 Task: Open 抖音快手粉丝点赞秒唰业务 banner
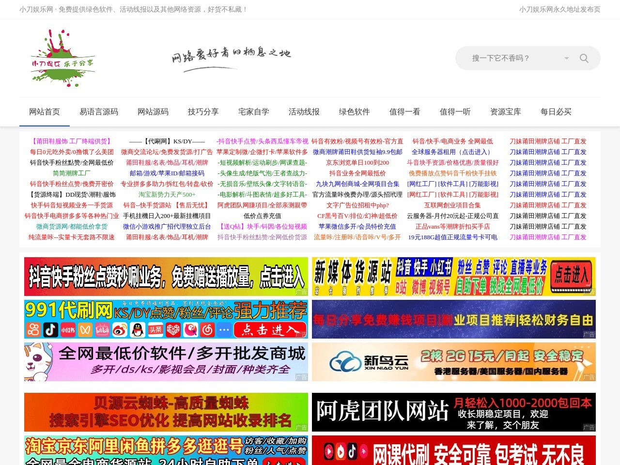(x=166, y=277)
